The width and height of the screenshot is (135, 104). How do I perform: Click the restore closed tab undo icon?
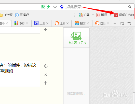(129, 24)
